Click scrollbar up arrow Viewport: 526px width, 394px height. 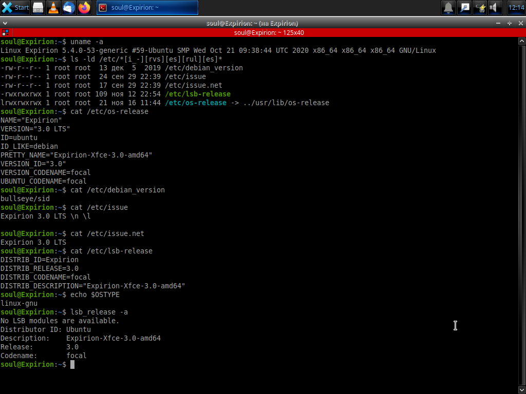tap(522, 41)
